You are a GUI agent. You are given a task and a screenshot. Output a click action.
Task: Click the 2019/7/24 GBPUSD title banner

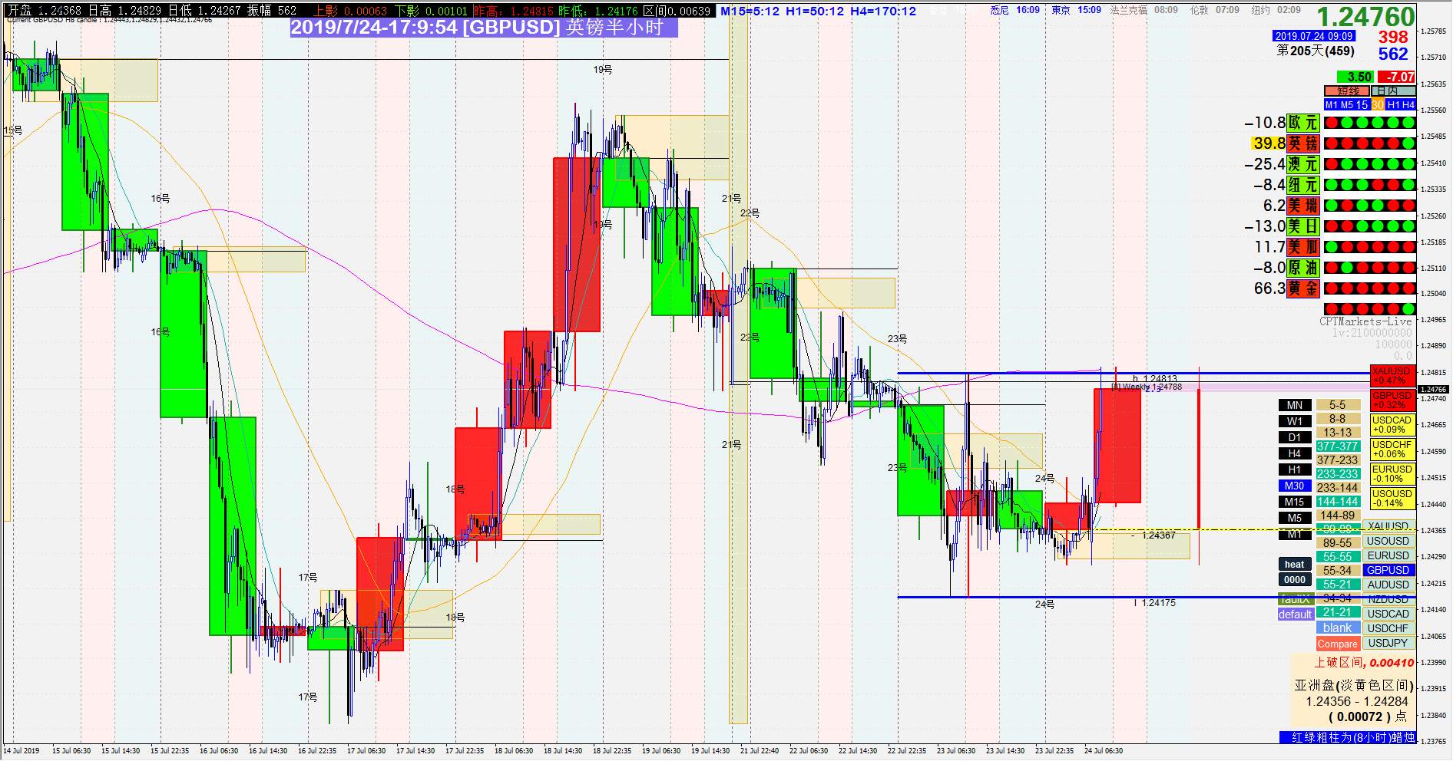tap(484, 28)
